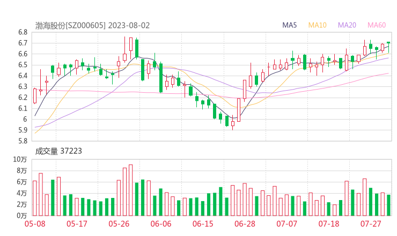Click the last green volume bar on the right

pyautogui.click(x=388, y=205)
